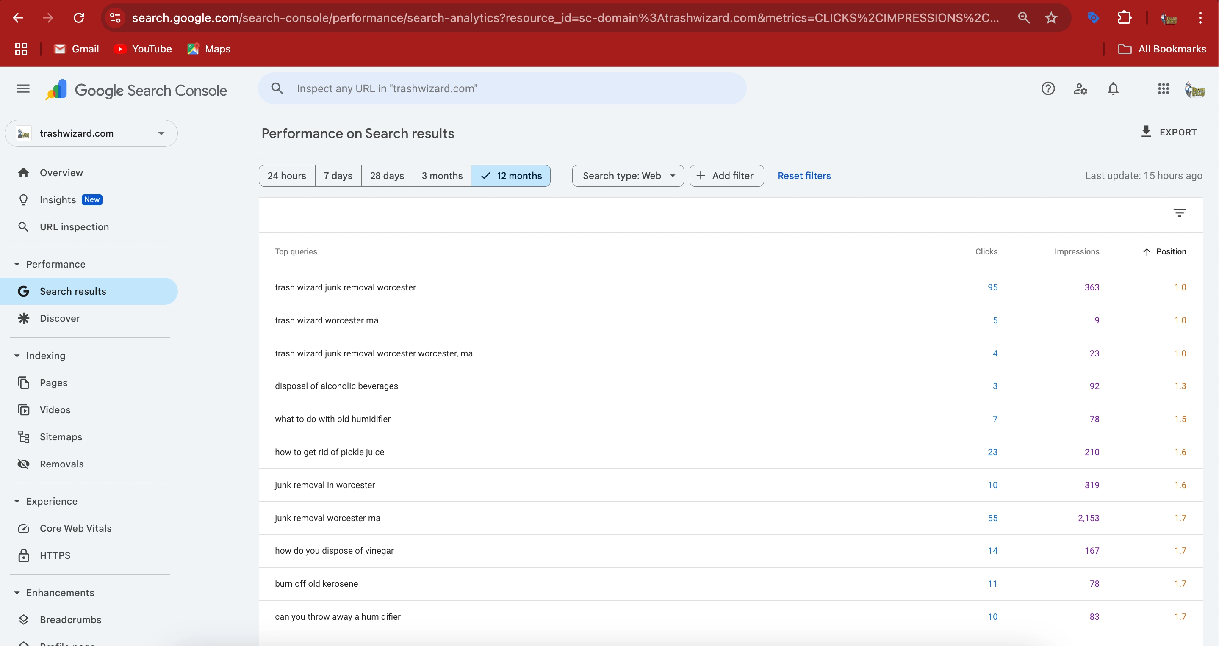Select the 7 days date range

338,175
